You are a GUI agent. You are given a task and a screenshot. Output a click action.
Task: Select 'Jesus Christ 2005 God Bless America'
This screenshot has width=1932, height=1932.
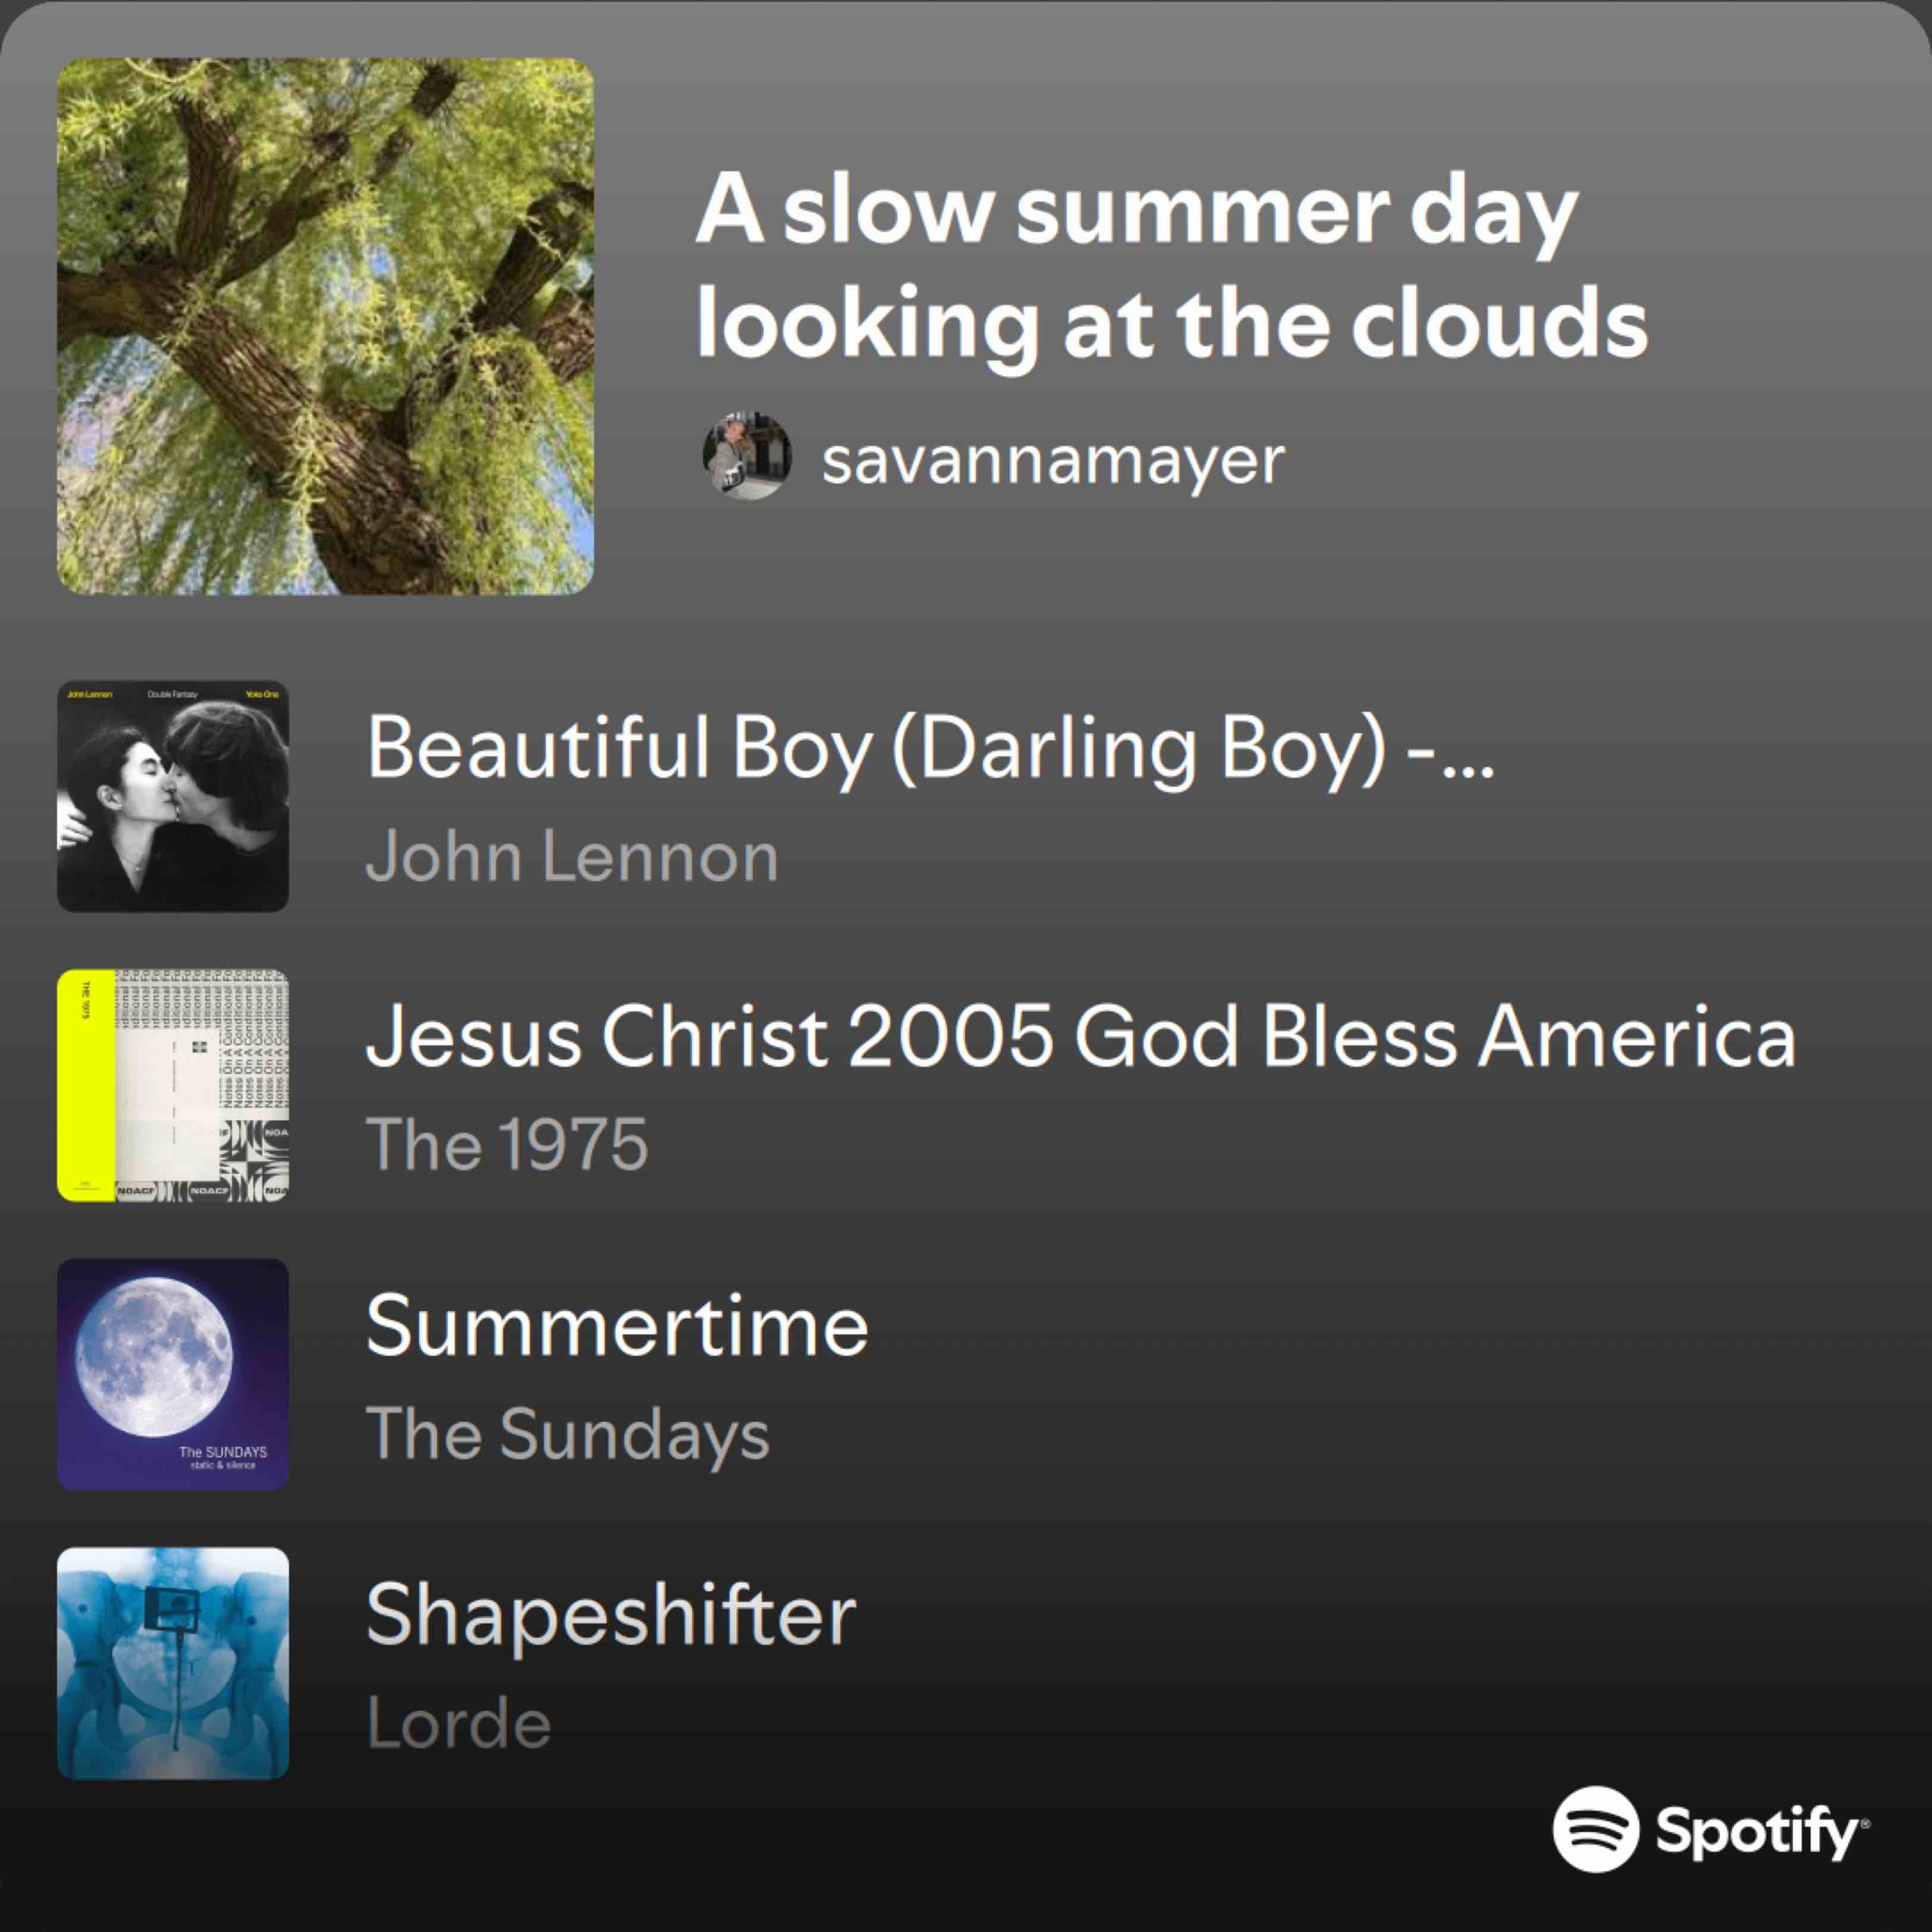1080,1036
